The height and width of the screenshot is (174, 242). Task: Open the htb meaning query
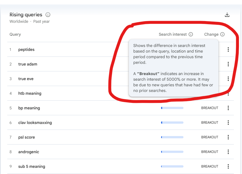coord(30,93)
